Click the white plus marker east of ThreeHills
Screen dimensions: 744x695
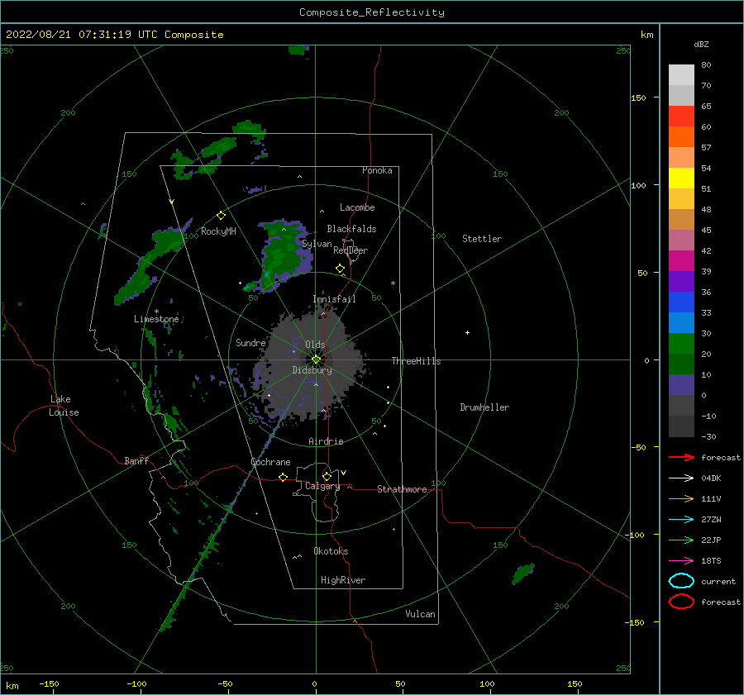click(467, 332)
